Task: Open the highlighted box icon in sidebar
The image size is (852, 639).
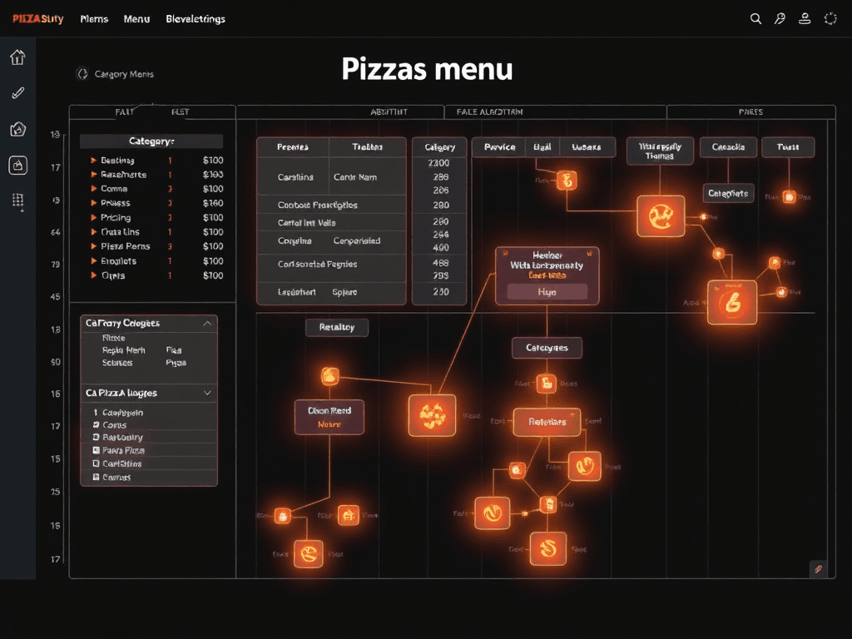Action: [17, 165]
